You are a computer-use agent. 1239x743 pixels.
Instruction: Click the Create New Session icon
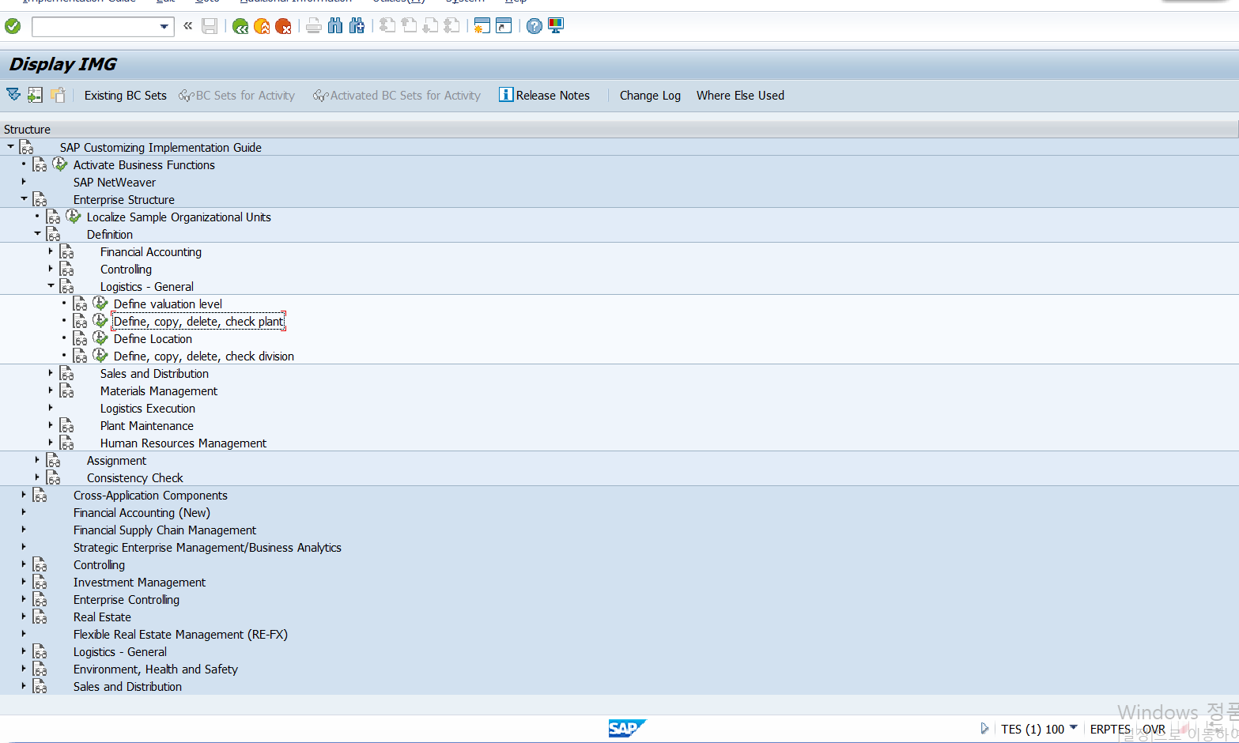click(x=482, y=26)
